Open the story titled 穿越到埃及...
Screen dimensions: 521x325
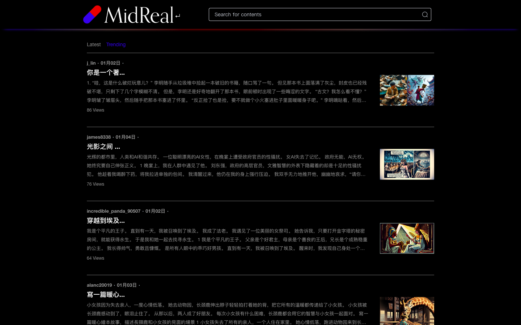tap(106, 221)
